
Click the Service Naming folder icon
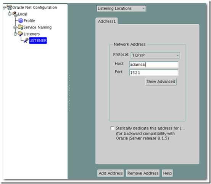(21, 27)
